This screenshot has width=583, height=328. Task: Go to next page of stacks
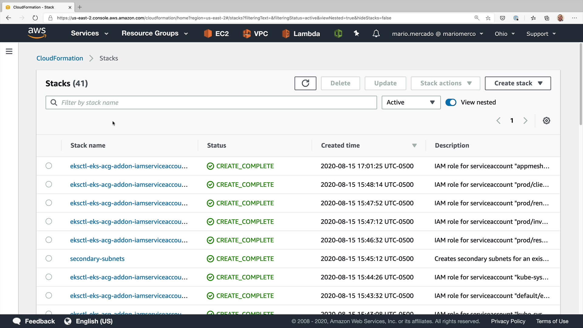[x=525, y=121]
